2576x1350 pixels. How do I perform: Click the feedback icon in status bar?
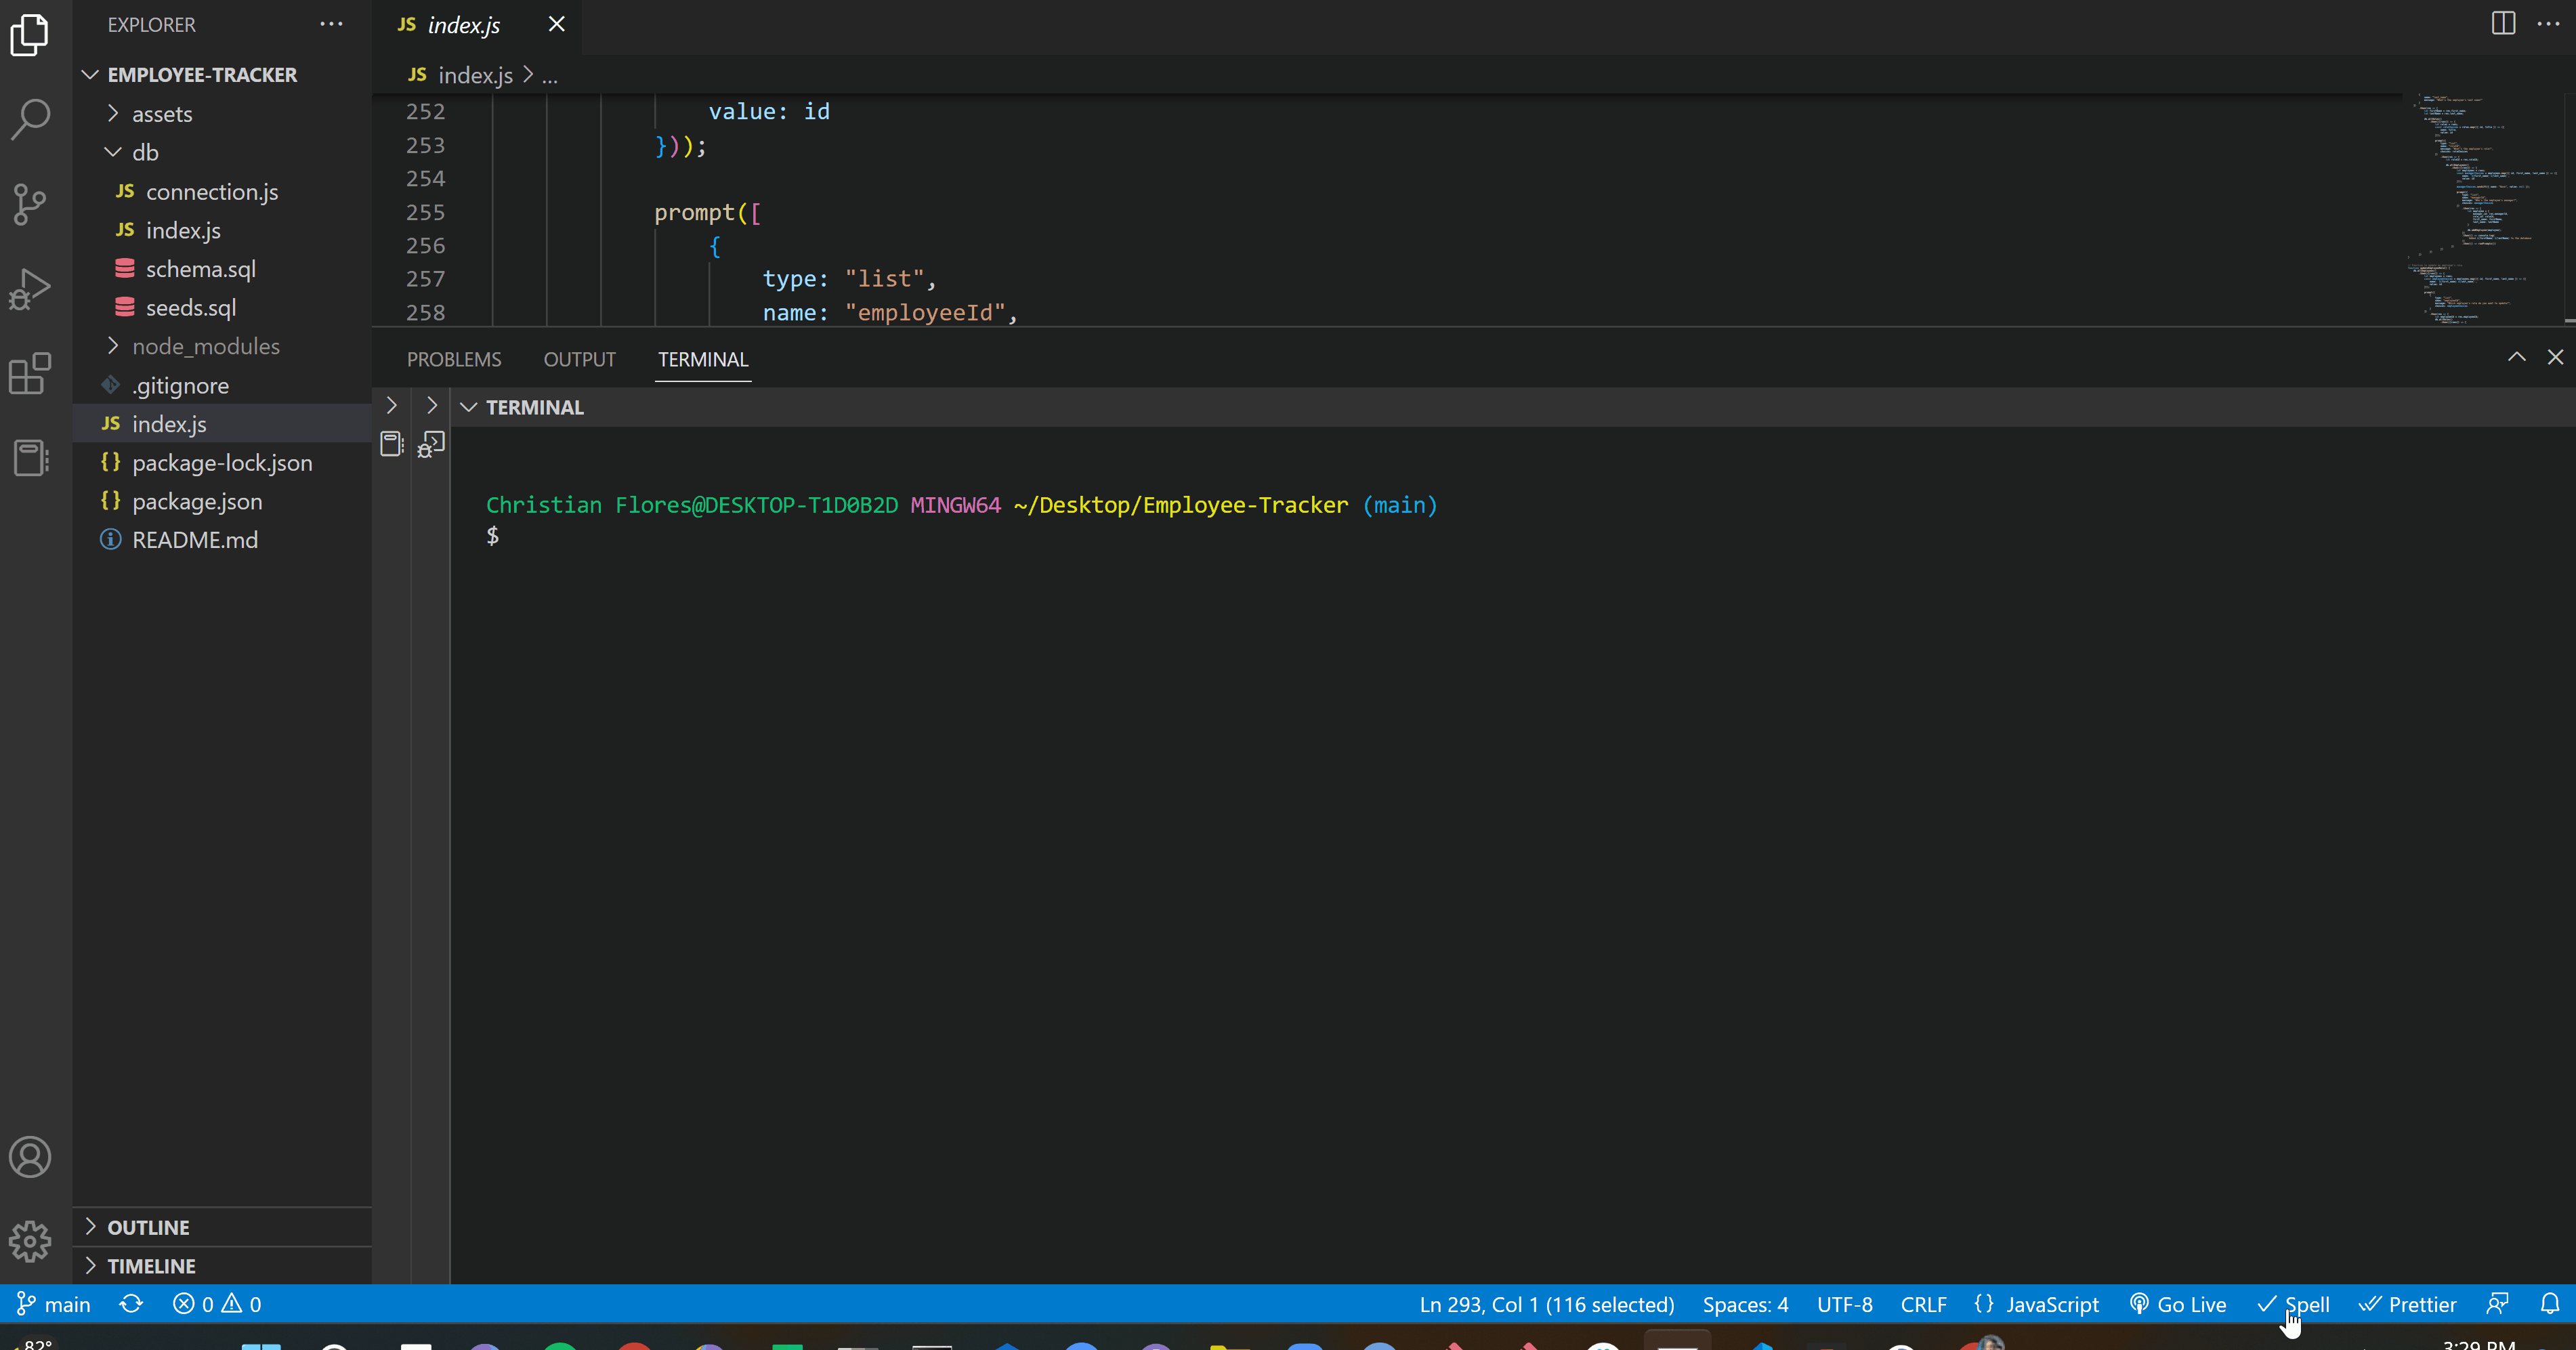click(2497, 1304)
